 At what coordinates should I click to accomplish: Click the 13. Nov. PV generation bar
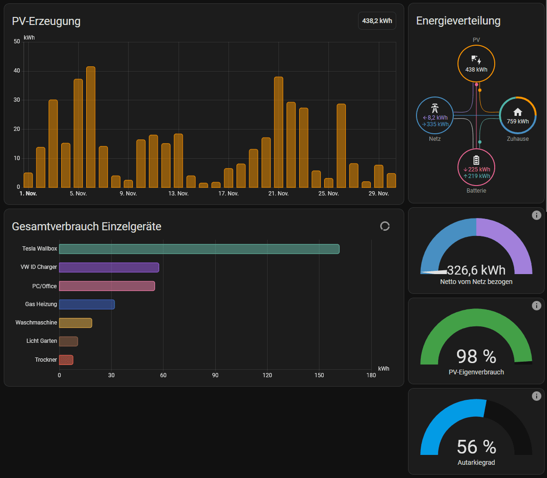[178, 161]
